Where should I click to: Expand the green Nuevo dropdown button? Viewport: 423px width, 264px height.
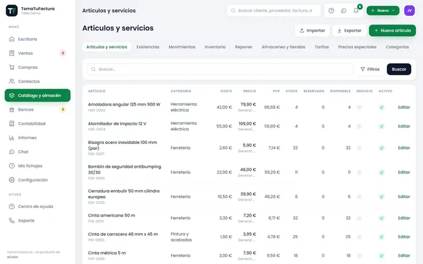click(383, 11)
